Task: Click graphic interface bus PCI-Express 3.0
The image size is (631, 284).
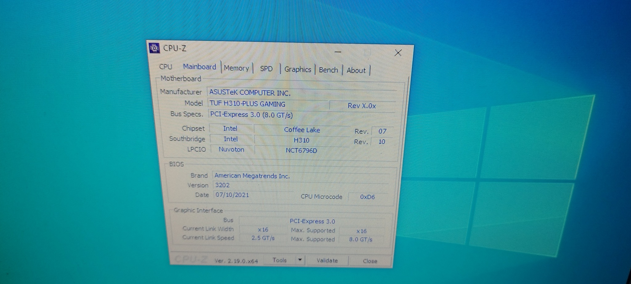Action: [312, 221]
